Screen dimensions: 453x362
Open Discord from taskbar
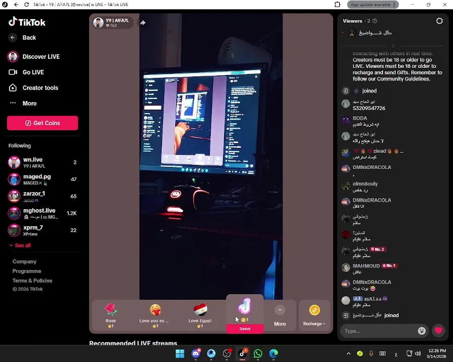(196, 353)
